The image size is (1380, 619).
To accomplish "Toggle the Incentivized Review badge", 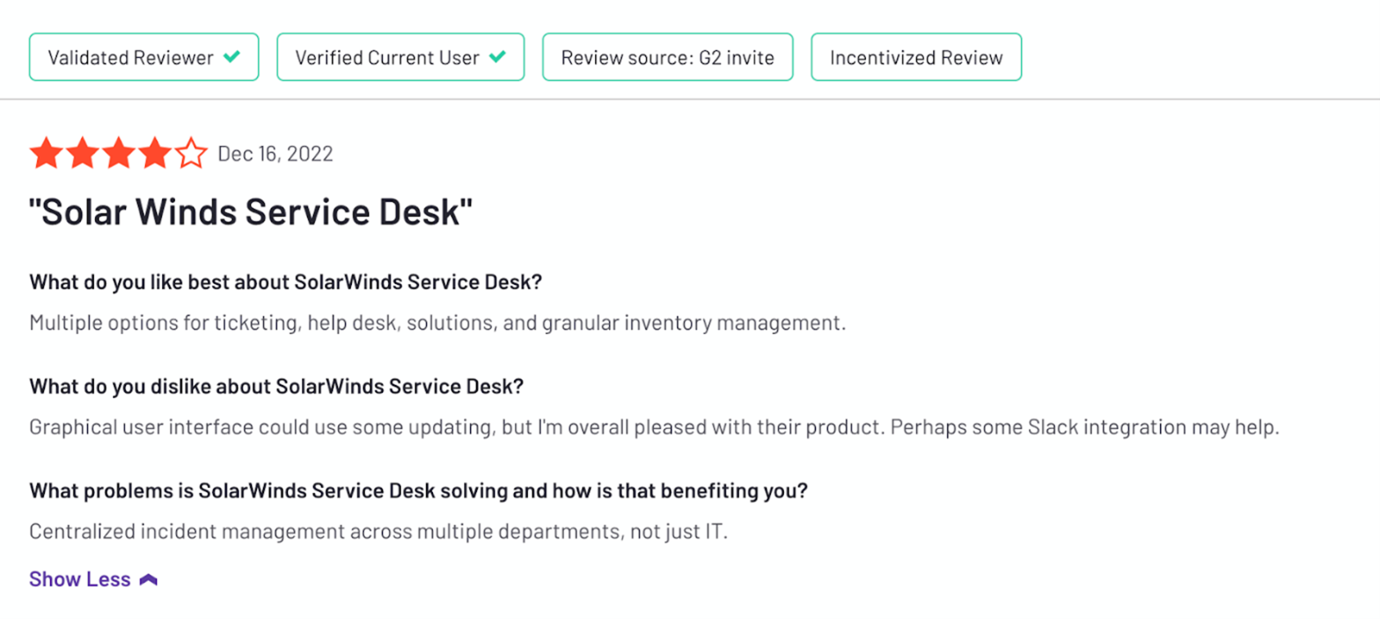I will click(x=915, y=56).
